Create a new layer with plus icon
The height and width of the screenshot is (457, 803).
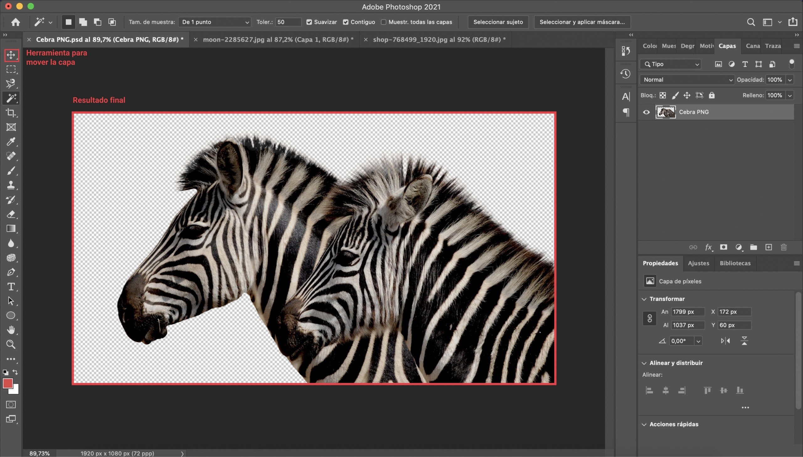point(768,247)
